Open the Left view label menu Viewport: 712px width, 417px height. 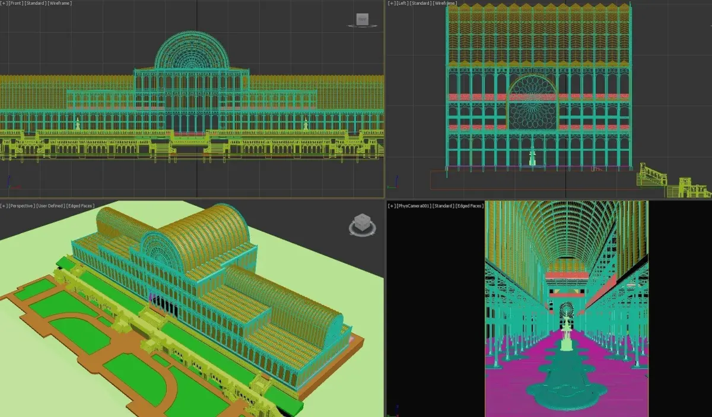[x=402, y=3]
